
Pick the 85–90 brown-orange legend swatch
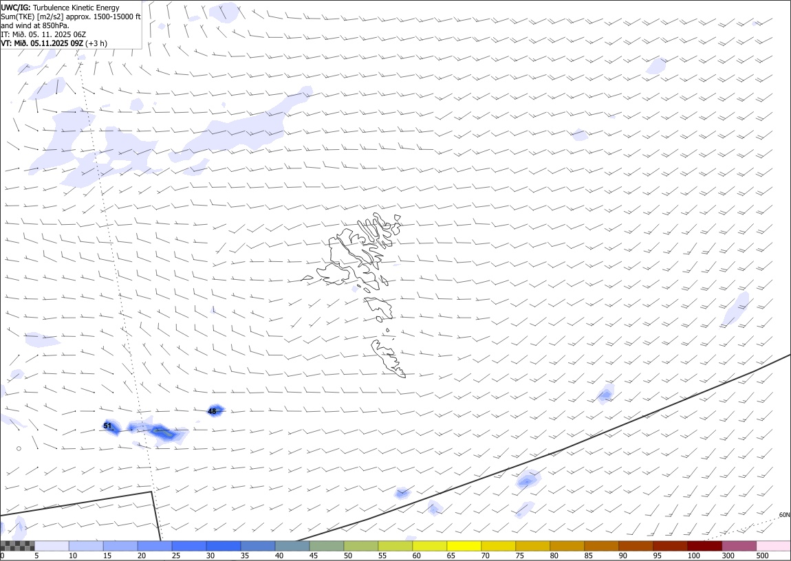(601, 546)
